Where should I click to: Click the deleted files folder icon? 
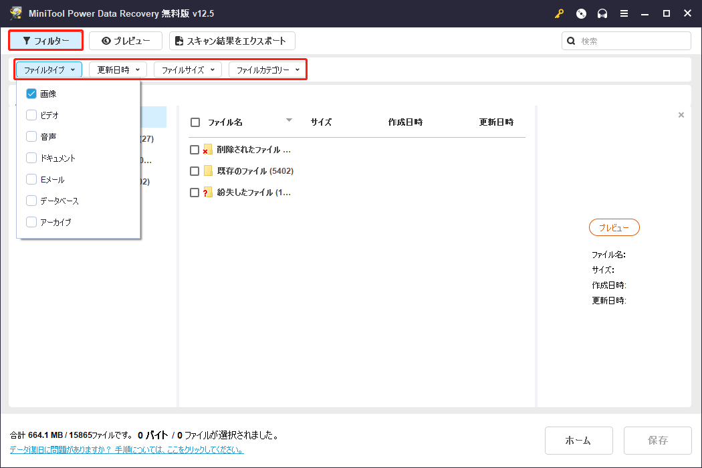207,150
